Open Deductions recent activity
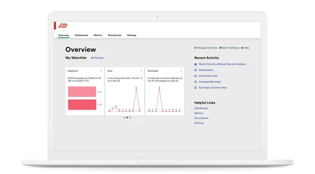 point(206,70)
